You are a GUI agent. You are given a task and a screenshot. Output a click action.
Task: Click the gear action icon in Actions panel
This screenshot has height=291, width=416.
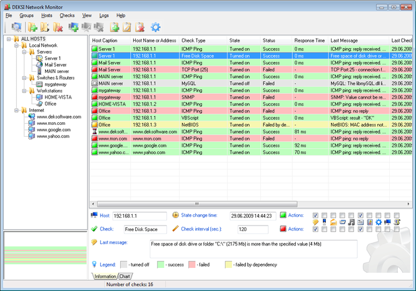pos(378,222)
